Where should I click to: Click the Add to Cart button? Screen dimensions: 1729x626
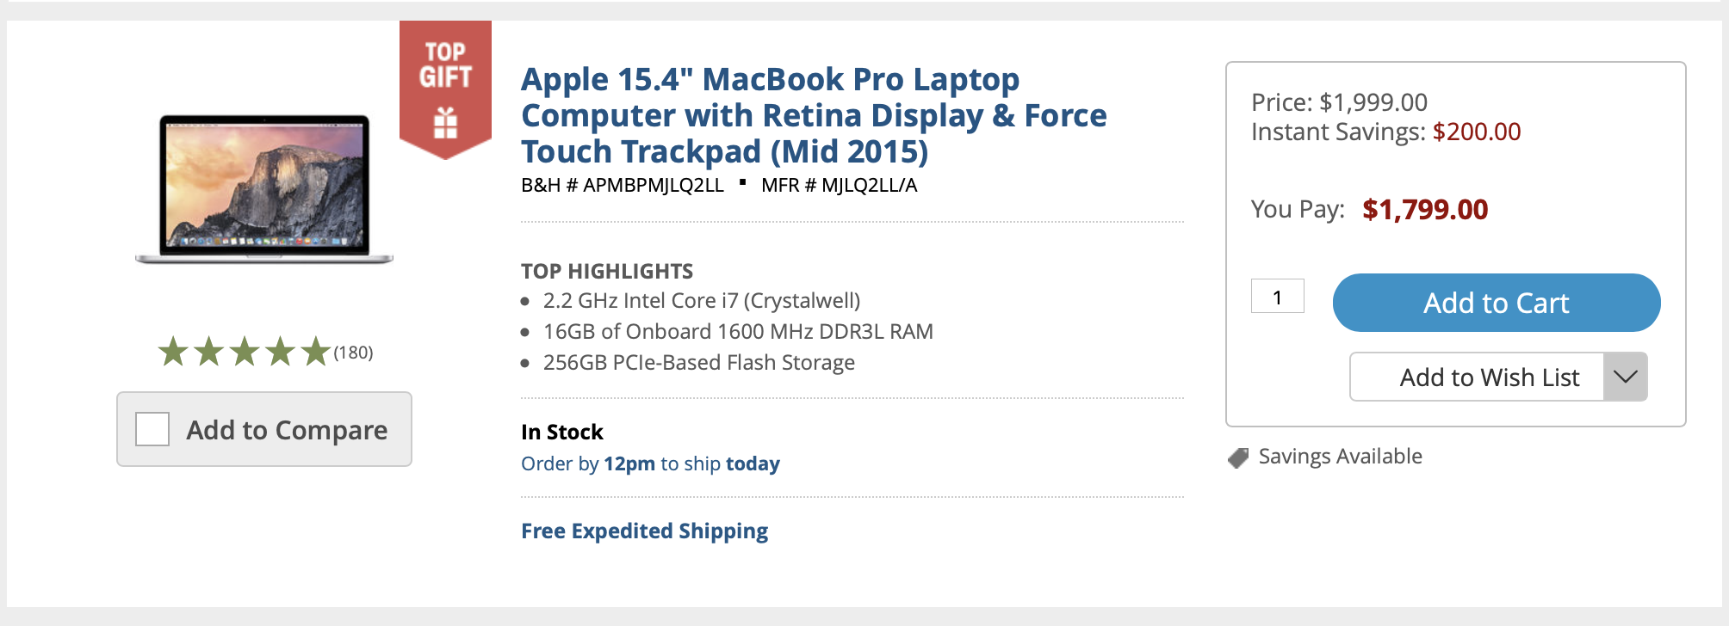(1496, 303)
